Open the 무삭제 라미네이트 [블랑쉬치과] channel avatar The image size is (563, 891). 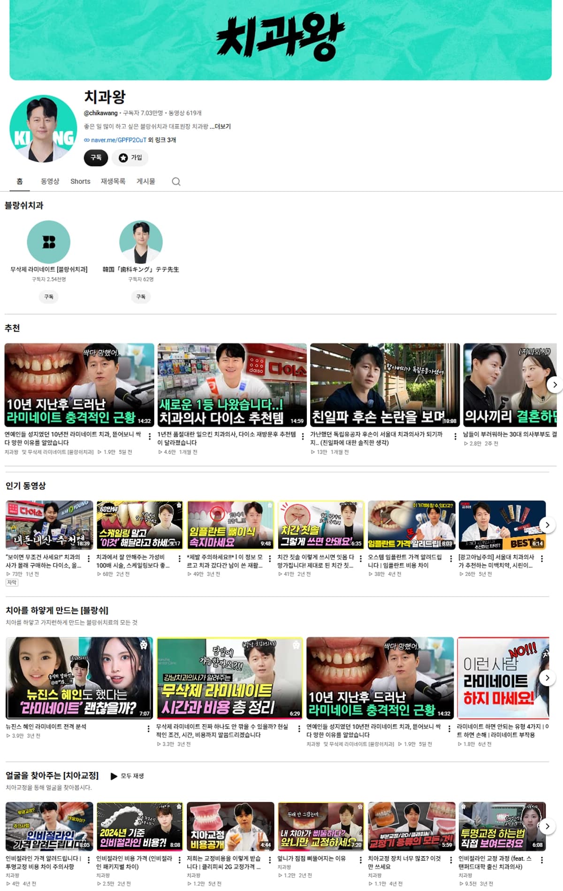tap(49, 242)
